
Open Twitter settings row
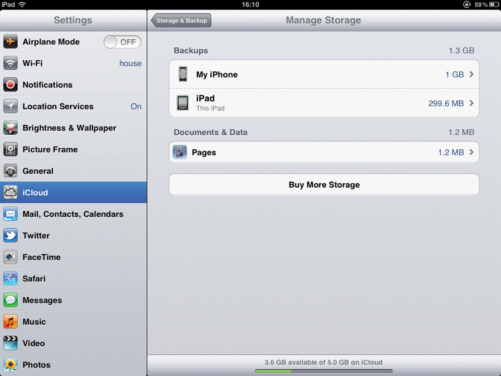point(73,235)
